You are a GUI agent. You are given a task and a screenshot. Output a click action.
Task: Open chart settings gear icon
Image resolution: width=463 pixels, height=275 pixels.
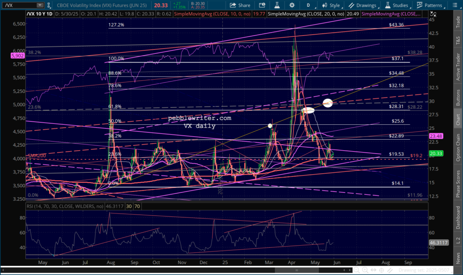click(292, 5)
